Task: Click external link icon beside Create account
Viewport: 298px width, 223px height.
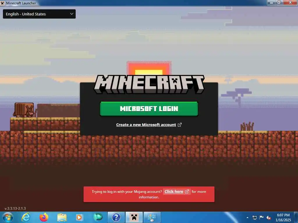Action: click(180, 125)
